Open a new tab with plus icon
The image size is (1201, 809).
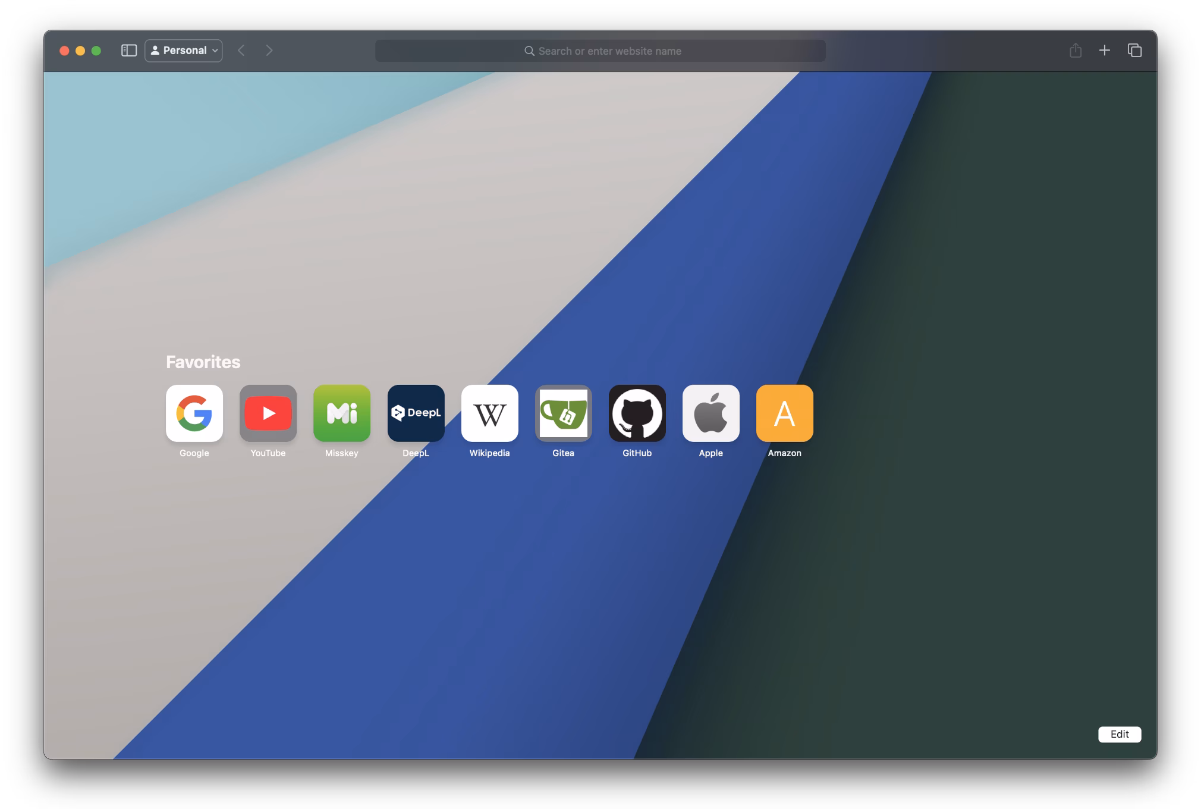1105,51
